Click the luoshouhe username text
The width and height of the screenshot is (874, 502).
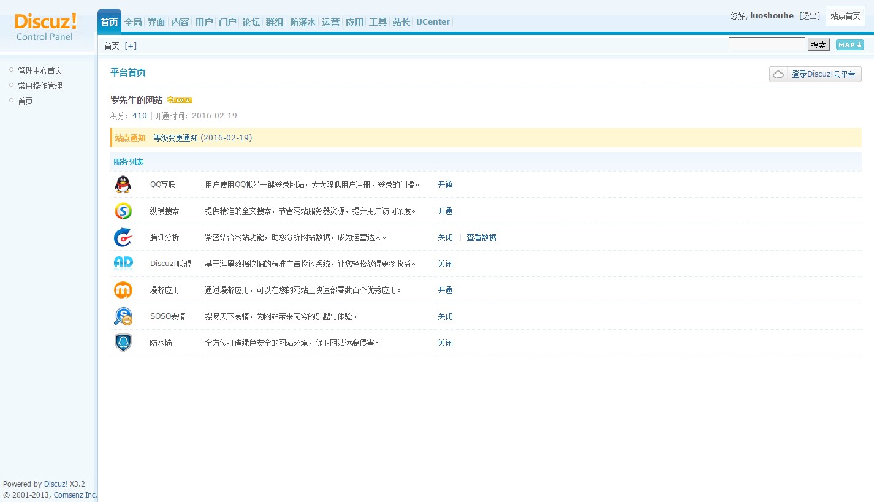pos(772,15)
